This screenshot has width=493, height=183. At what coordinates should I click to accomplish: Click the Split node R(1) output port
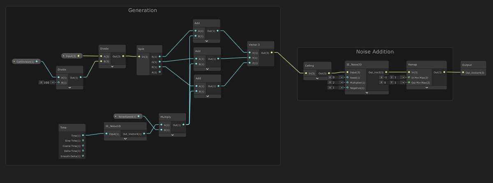[x=160, y=57]
